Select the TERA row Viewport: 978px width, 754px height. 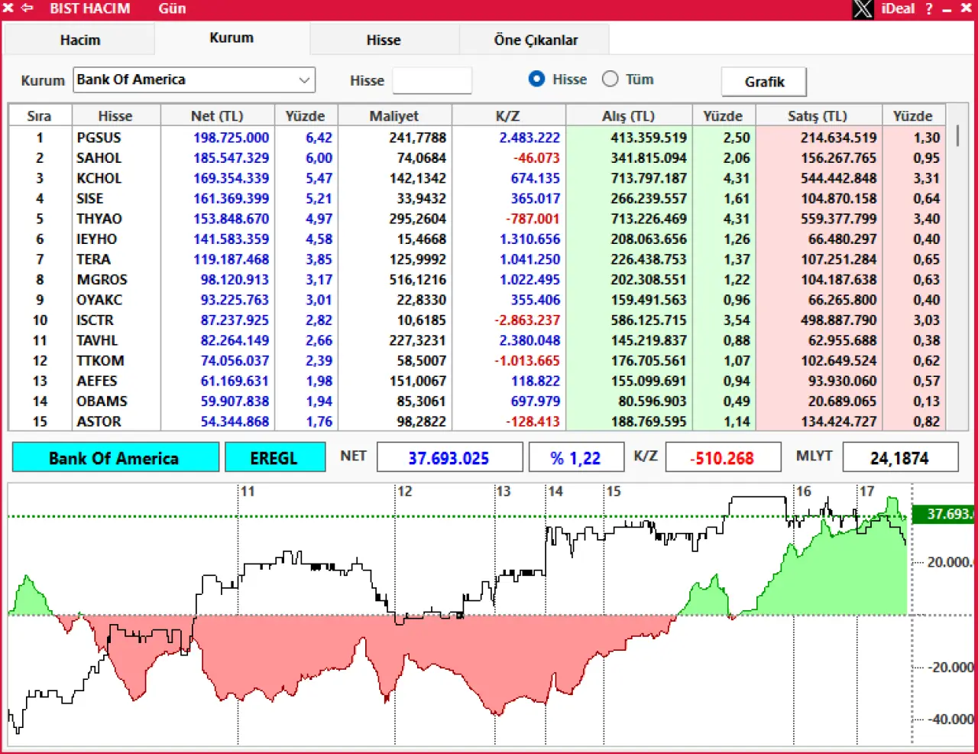(x=477, y=259)
